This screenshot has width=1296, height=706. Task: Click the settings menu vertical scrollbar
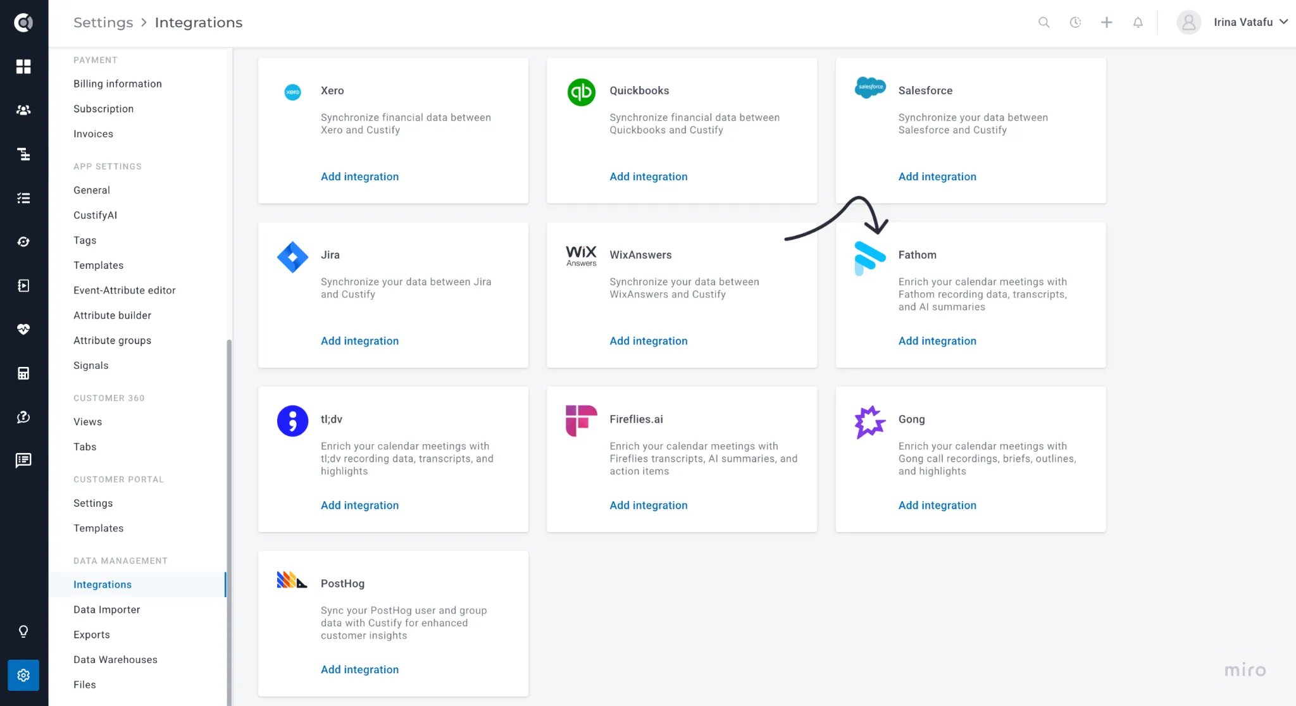[229, 522]
